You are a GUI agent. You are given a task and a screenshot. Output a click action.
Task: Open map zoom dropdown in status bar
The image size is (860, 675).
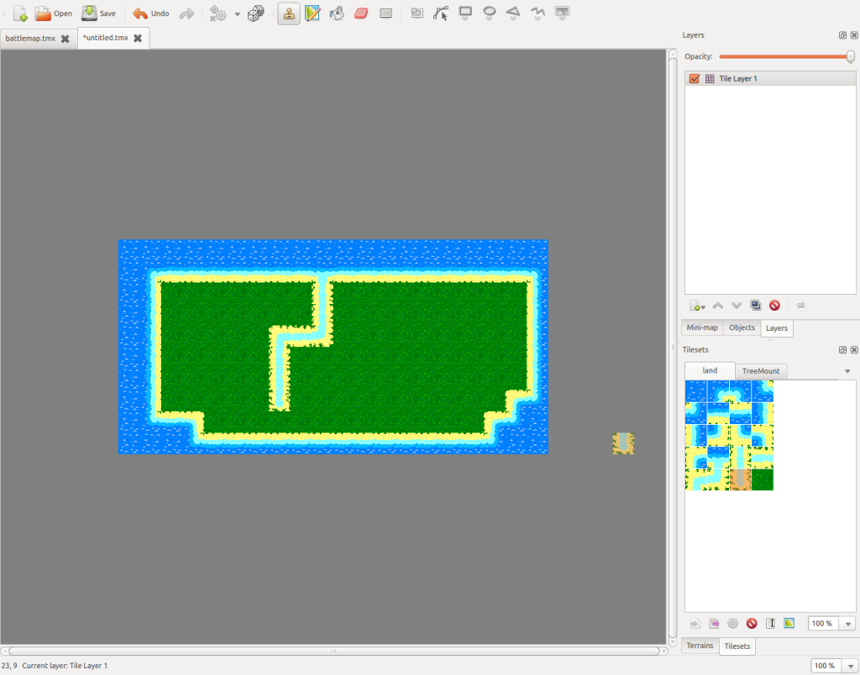click(x=851, y=666)
